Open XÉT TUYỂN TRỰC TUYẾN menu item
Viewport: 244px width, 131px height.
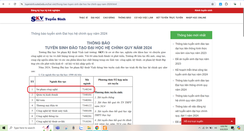click(169, 18)
